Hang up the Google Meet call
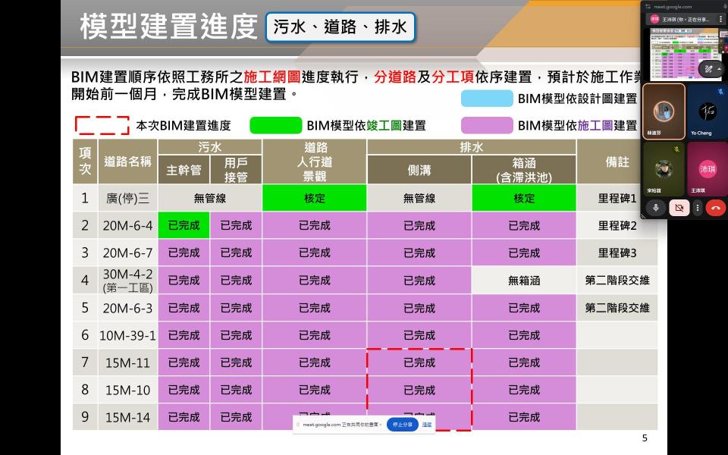The height and width of the screenshot is (455, 728). [715, 207]
